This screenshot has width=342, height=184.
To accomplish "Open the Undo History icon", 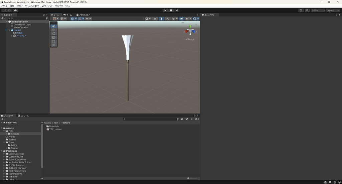I will 301,10.
